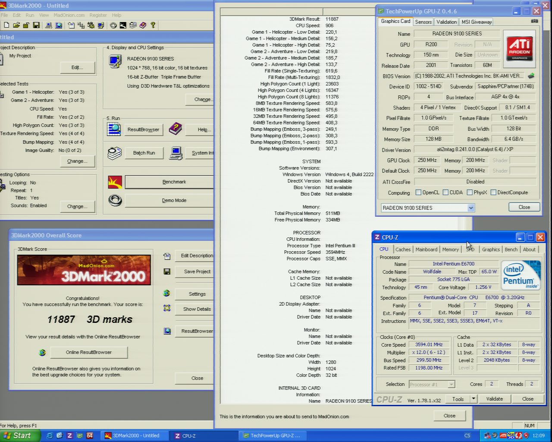The height and width of the screenshot is (442, 552).
Task: Click the floppy icon beside Save Project
Action: [167, 272]
